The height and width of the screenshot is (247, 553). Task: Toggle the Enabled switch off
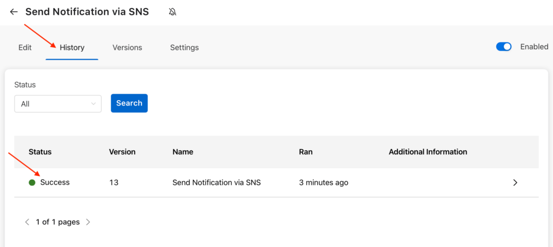coord(503,47)
